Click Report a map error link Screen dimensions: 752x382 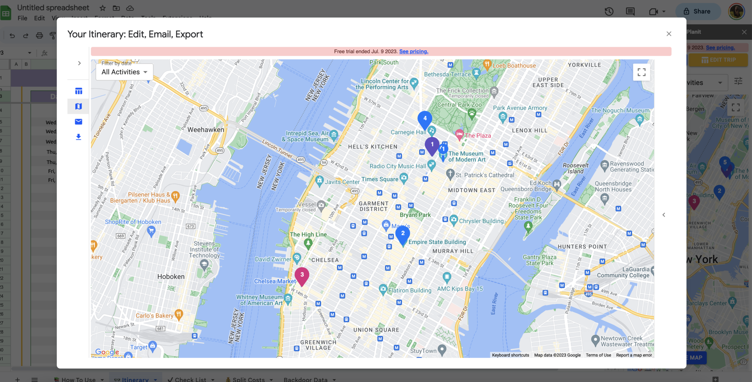tap(634, 355)
